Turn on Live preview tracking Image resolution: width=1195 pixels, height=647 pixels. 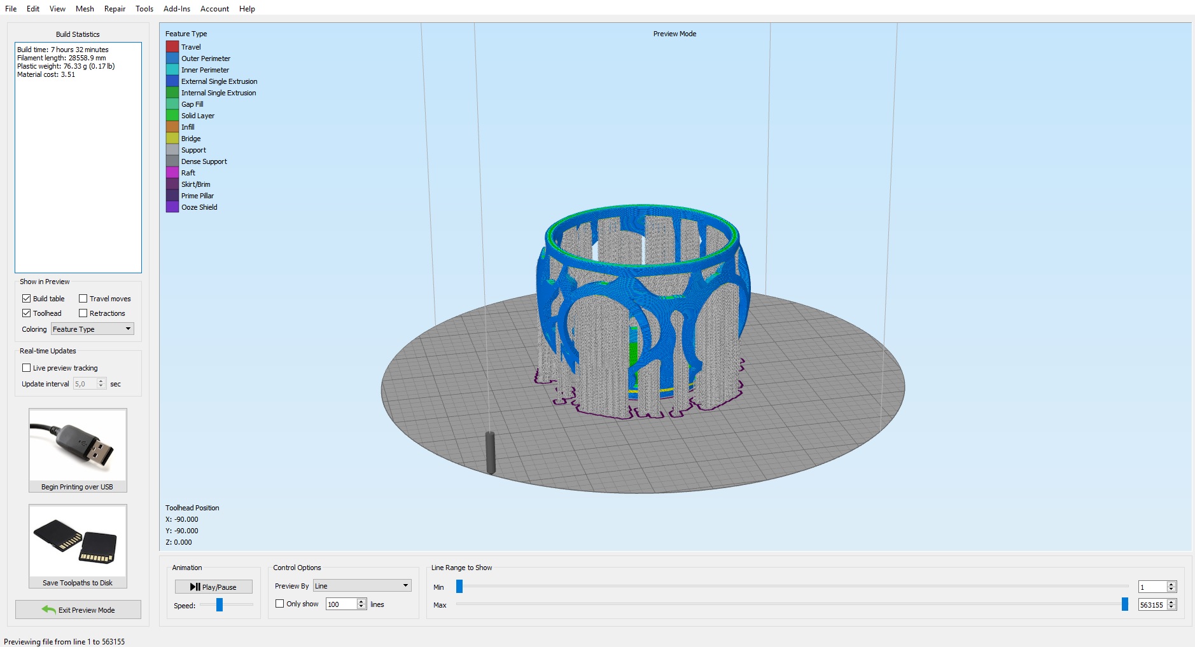coord(27,368)
